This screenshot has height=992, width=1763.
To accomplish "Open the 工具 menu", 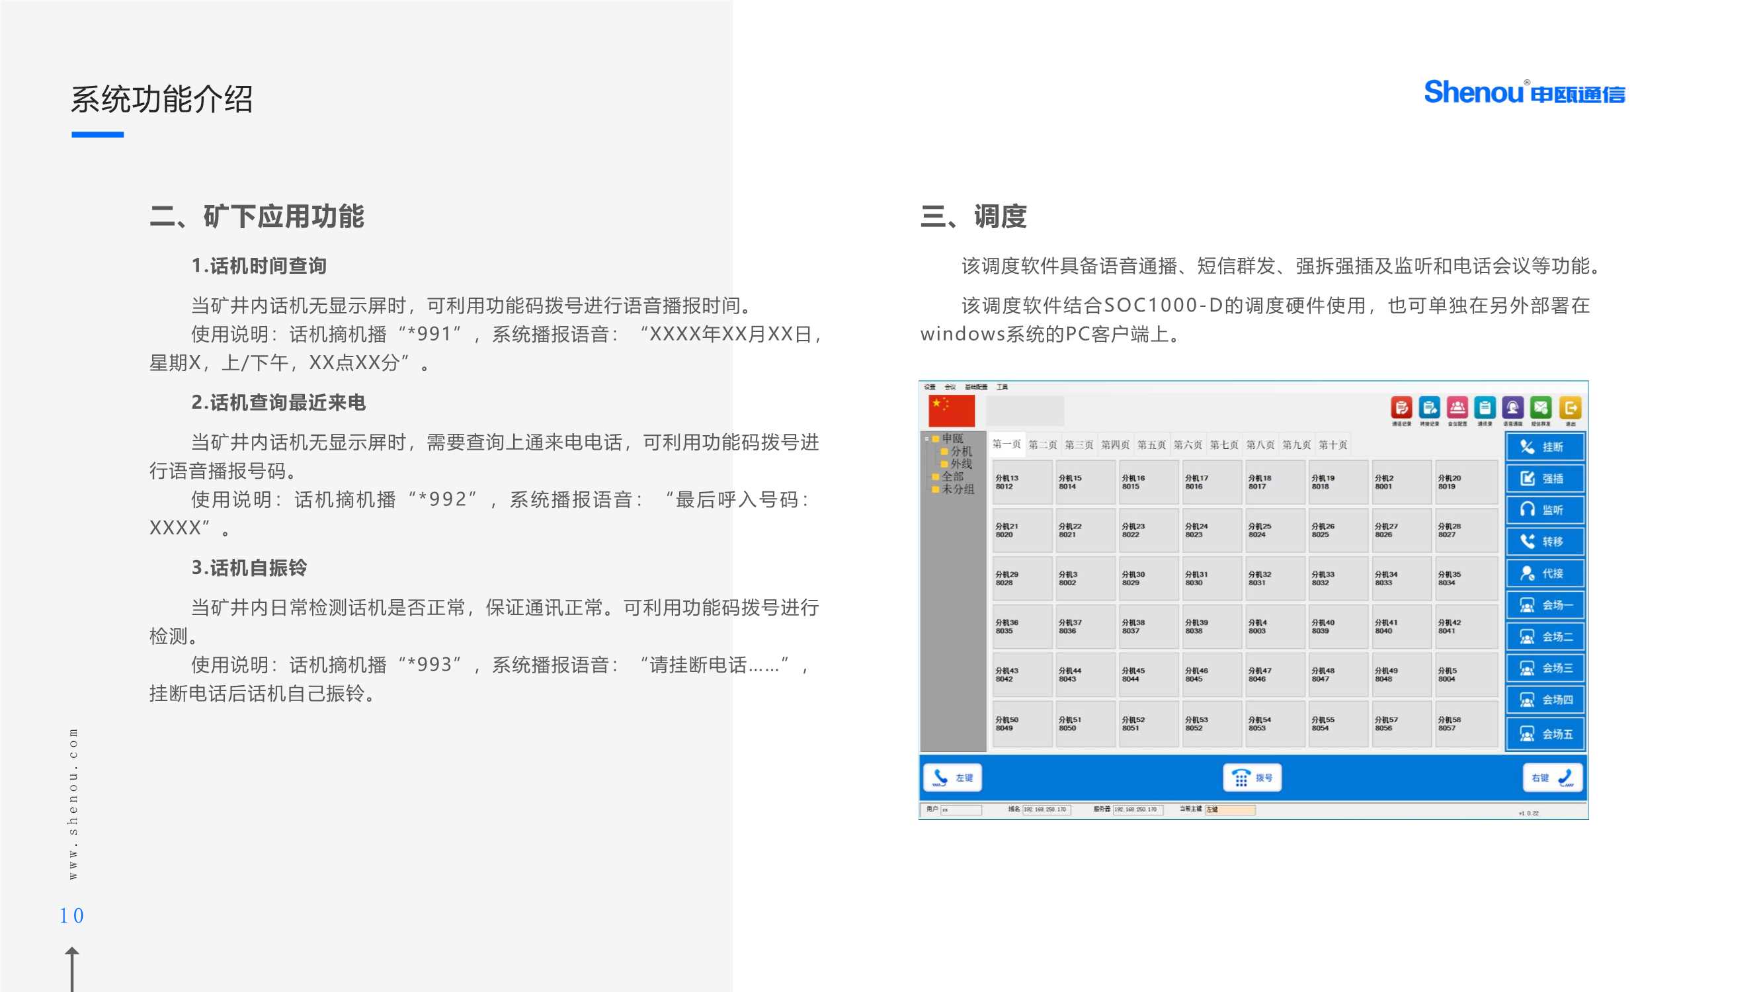I will pyautogui.click(x=1002, y=388).
